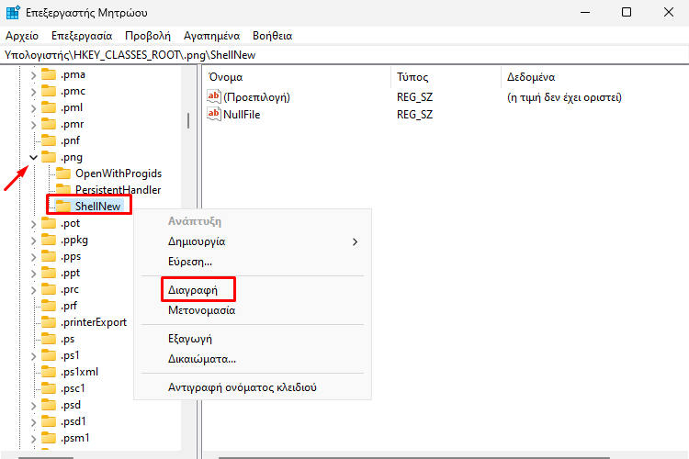
Task: Click the (Προεπιλογή) string value icon
Action: 214,96
